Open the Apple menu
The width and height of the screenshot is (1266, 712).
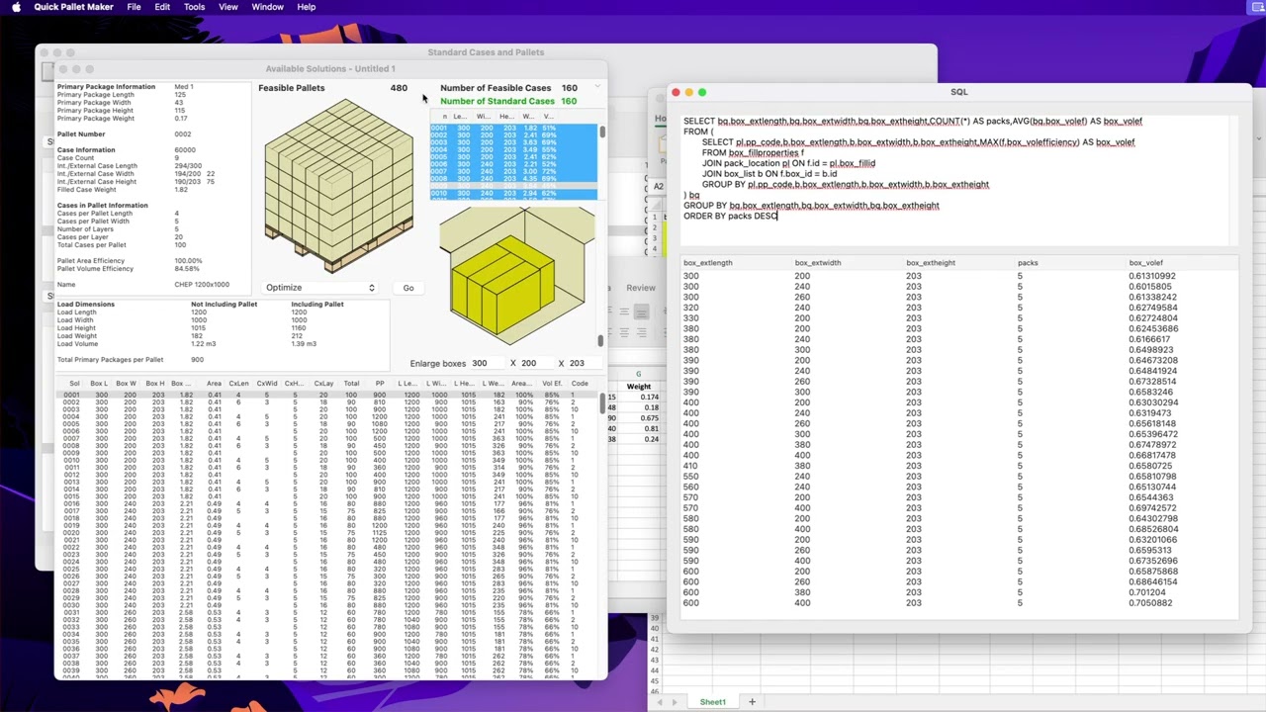pyautogui.click(x=16, y=7)
